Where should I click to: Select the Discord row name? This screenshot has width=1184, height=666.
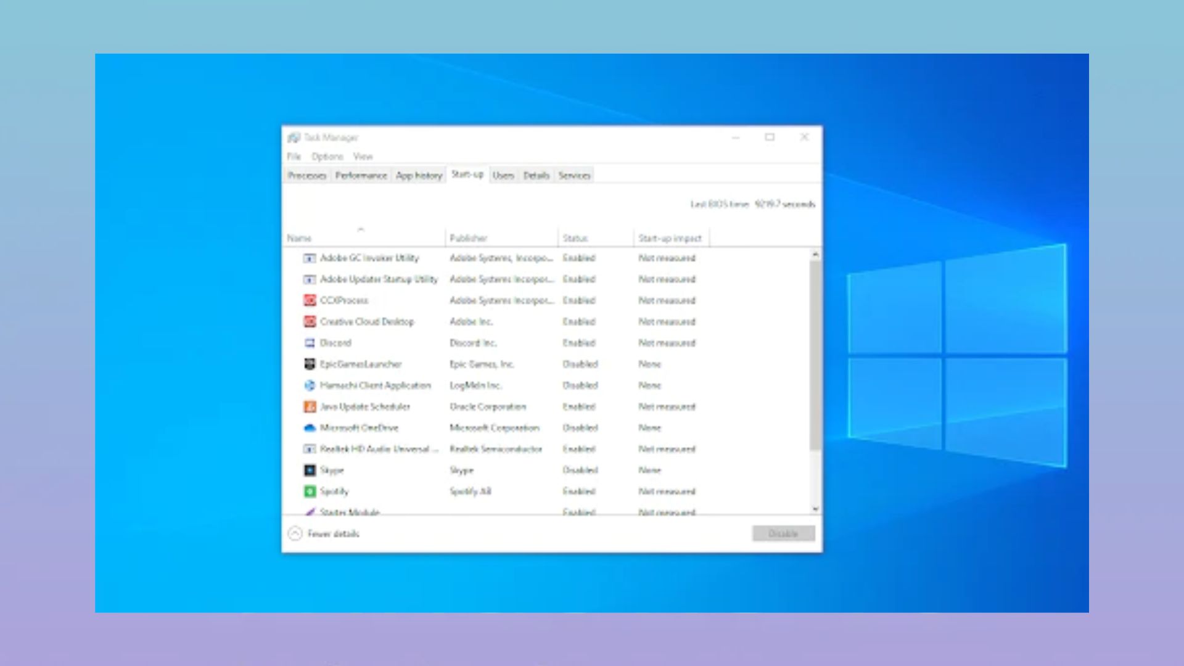click(335, 343)
